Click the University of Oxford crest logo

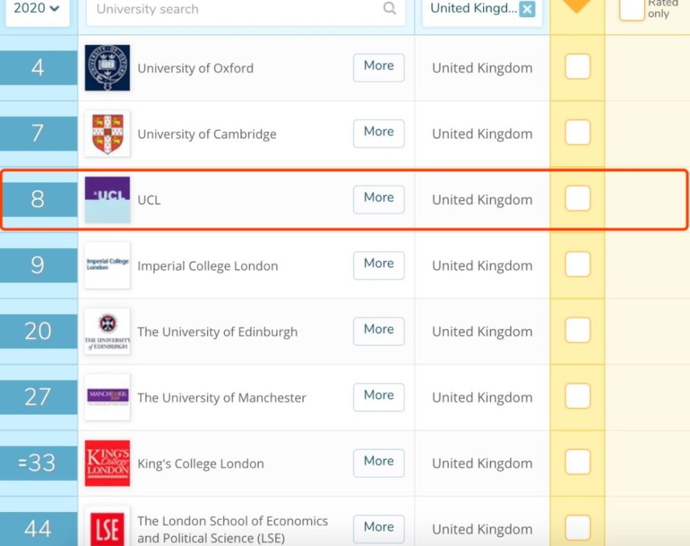[x=107, y=68]
